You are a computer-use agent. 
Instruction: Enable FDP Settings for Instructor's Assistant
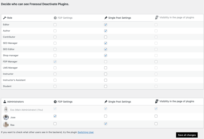click(55, 80)
